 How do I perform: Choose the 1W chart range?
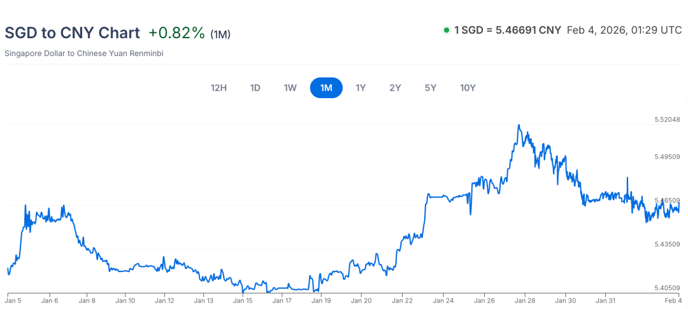[x=290, y=88]
